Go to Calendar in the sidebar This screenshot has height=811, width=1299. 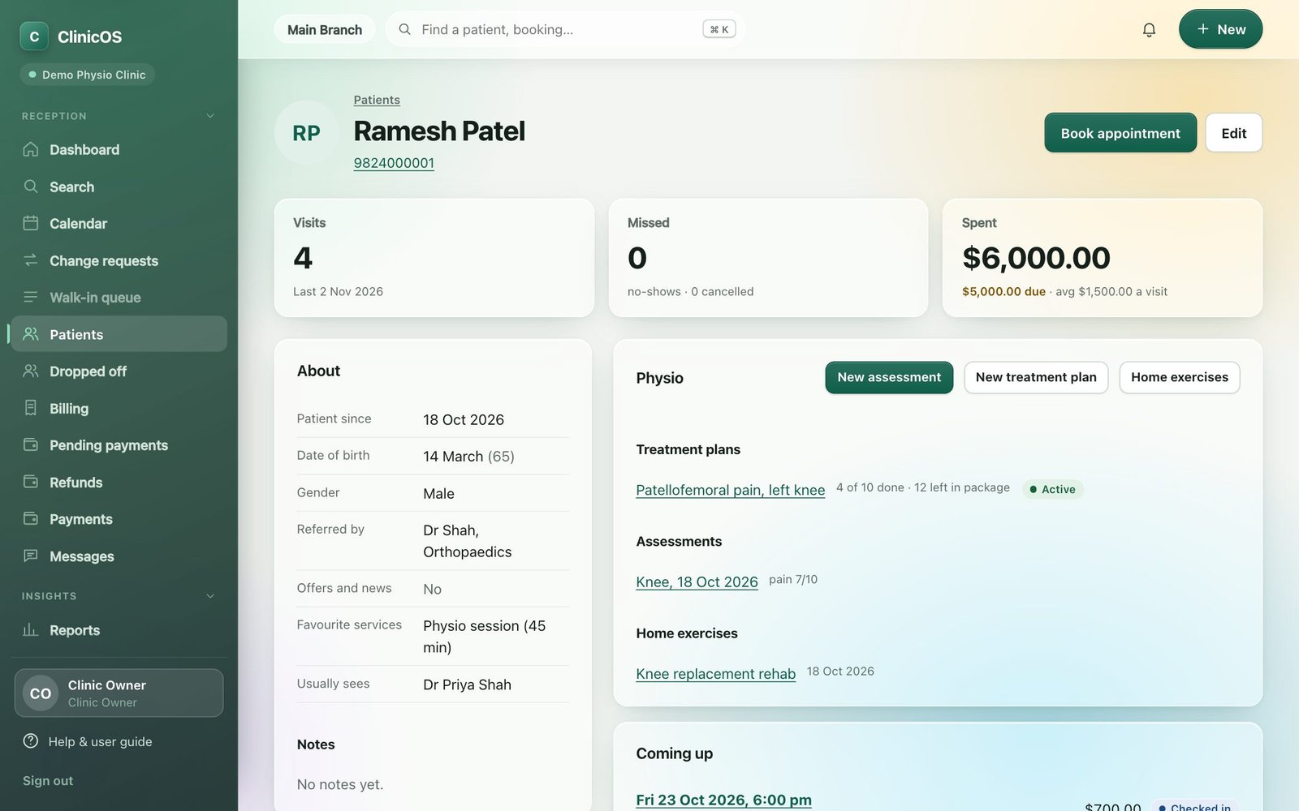(x=119, y=223)
